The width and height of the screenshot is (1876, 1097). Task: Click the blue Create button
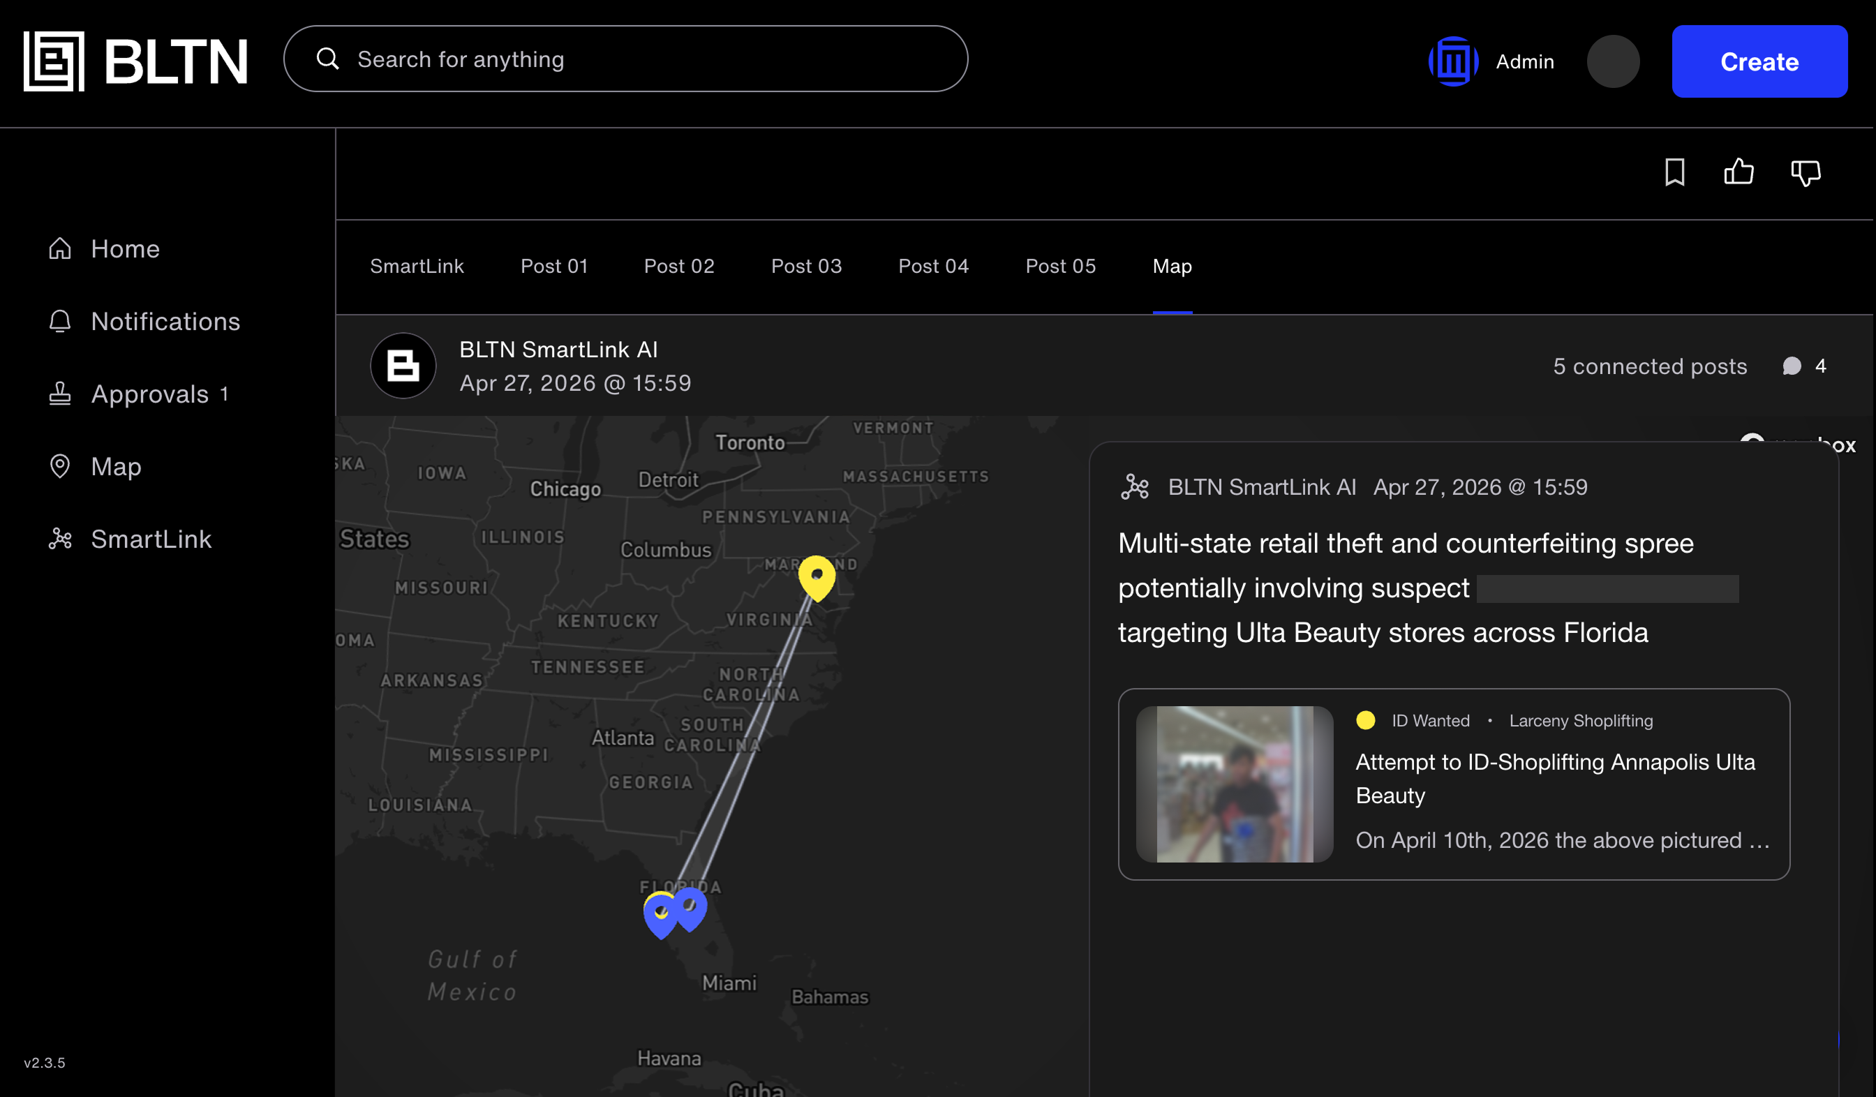(x=1759, y=61)
